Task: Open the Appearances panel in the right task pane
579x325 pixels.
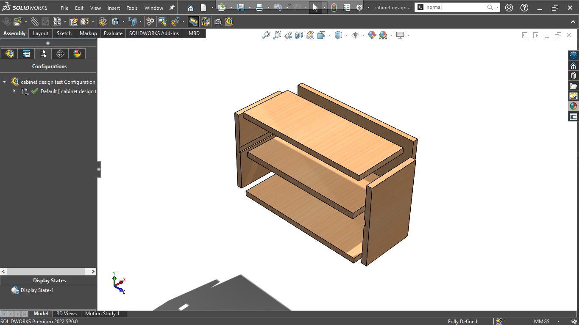Action: coord(573,106)
